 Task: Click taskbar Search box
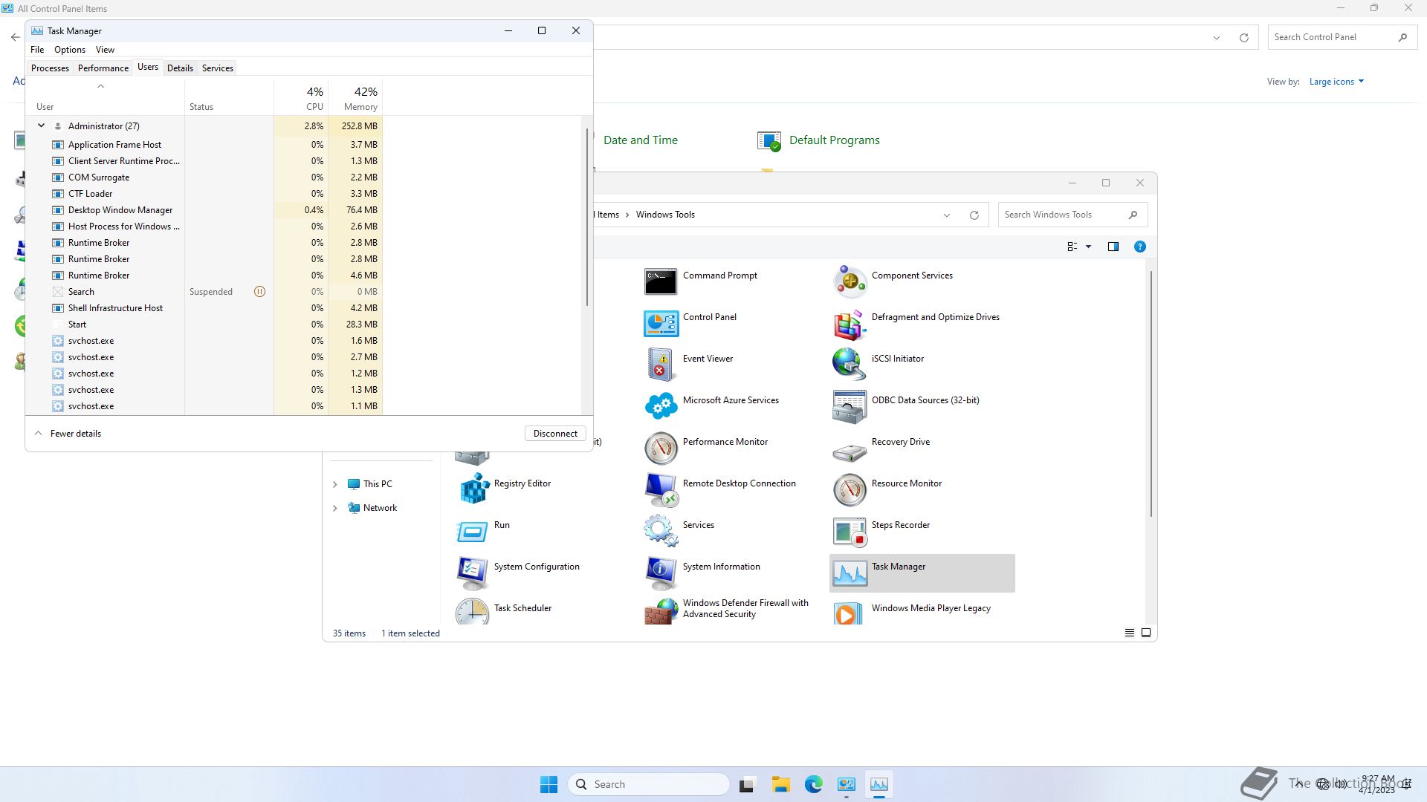click(648, 784)
